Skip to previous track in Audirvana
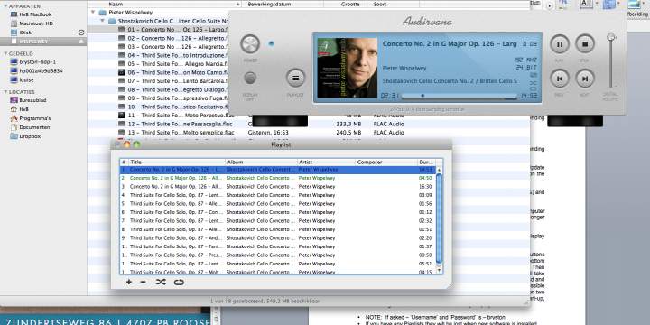The width and height of the screenshot is (650, 325). [560, 79]
